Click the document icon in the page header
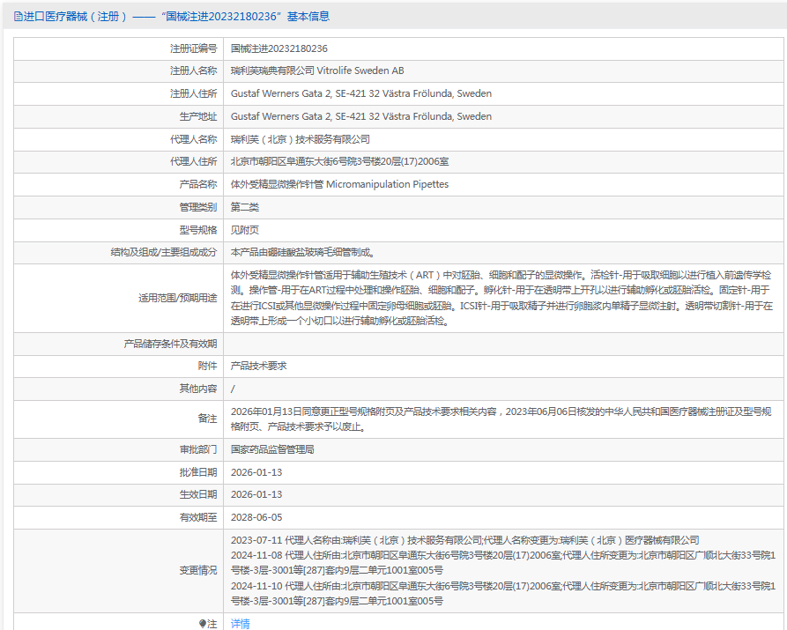The image size is (787, 630). coord(19,17)
